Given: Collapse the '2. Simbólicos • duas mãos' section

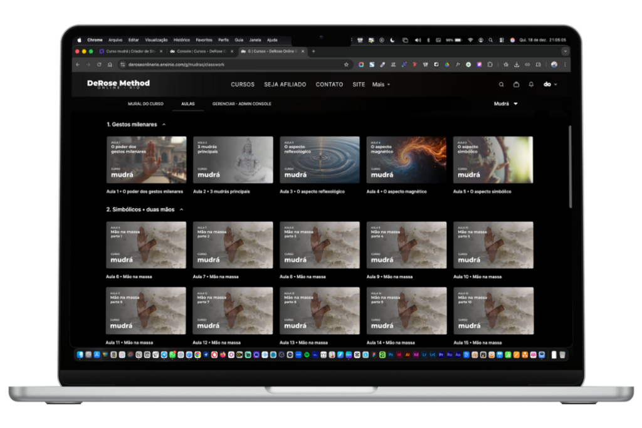Looking at the screenshot, I should 181,209.
